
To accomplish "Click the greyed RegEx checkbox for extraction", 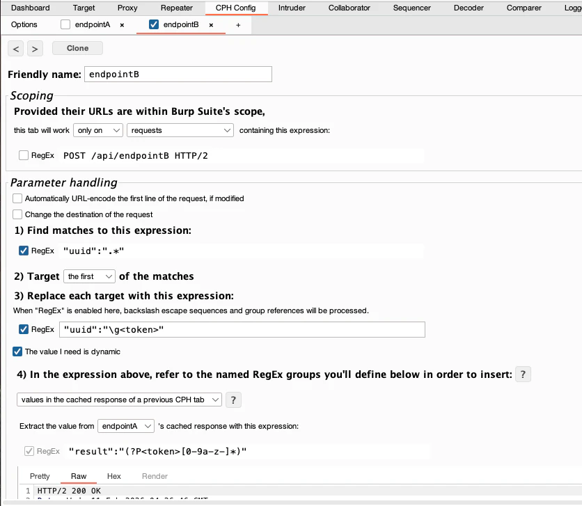I will (x=29, y=451).
